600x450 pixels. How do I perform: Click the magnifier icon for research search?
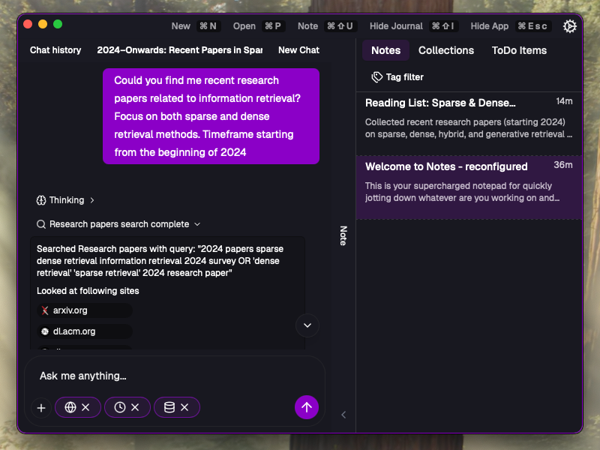pyautogui.click(x=41, y=224)
